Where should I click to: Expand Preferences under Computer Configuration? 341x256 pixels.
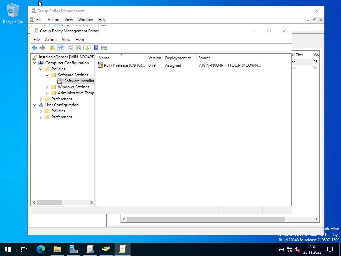(41, 99)
